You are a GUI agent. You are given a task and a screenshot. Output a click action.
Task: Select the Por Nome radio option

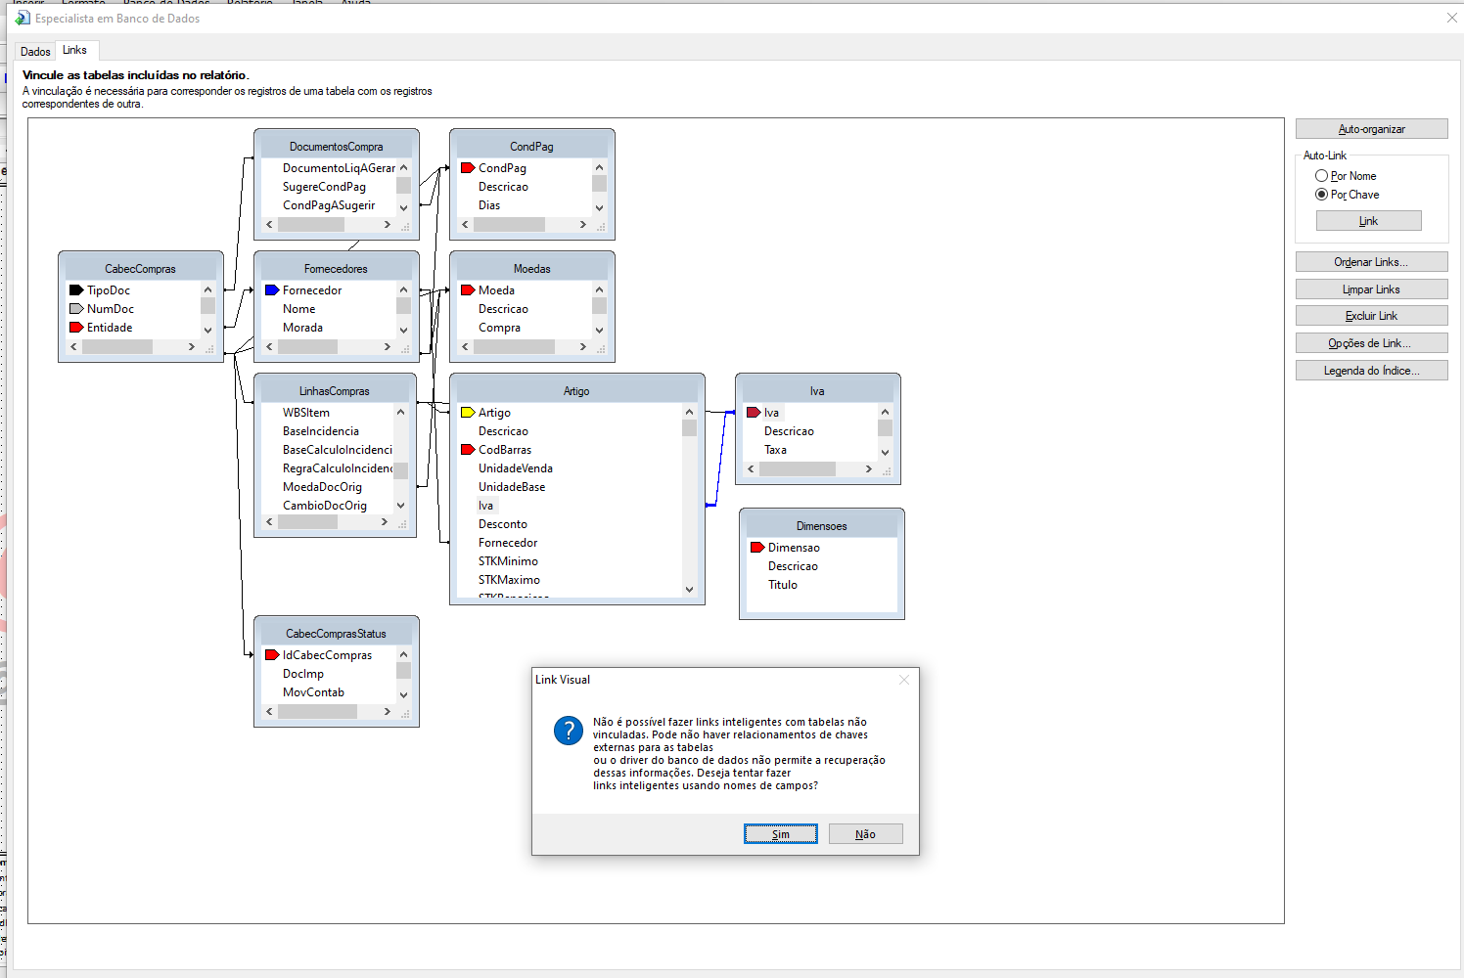1322,176
